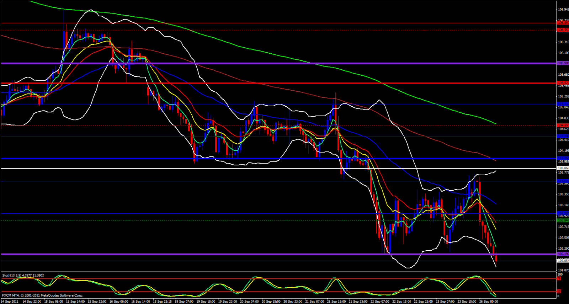Select the 19 Sep 07:00 time label
569x304 pixels.
(184, 302)
